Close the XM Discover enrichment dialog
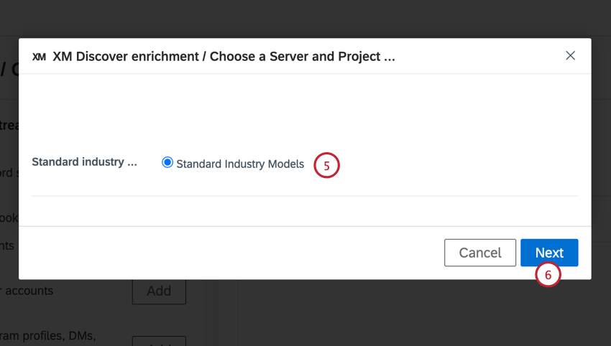The image size is (611, 346). [x=570, y=56]
